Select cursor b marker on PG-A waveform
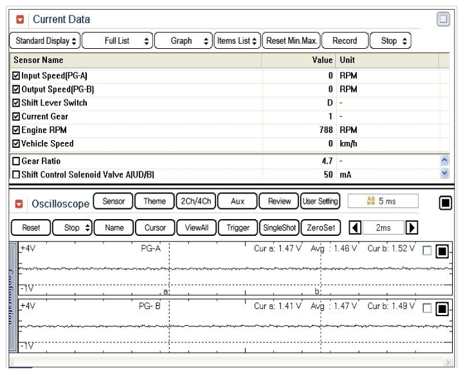The width and height of the screenshot is (463, 374). [x=317, y=291]
